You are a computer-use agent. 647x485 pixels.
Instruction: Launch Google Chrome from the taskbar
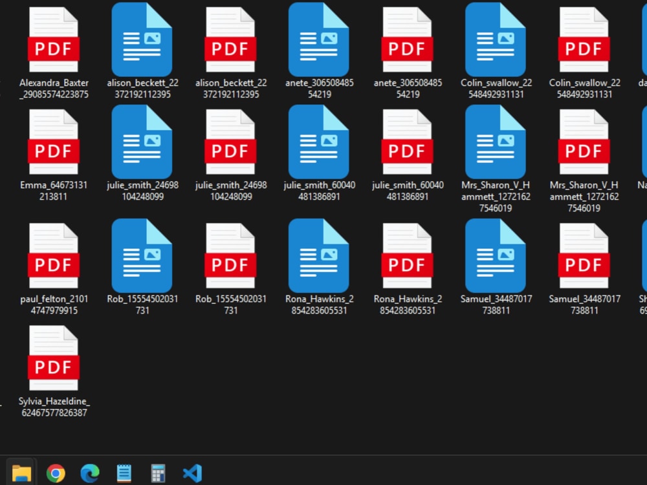pyautogui.click(x=56, y=473)
